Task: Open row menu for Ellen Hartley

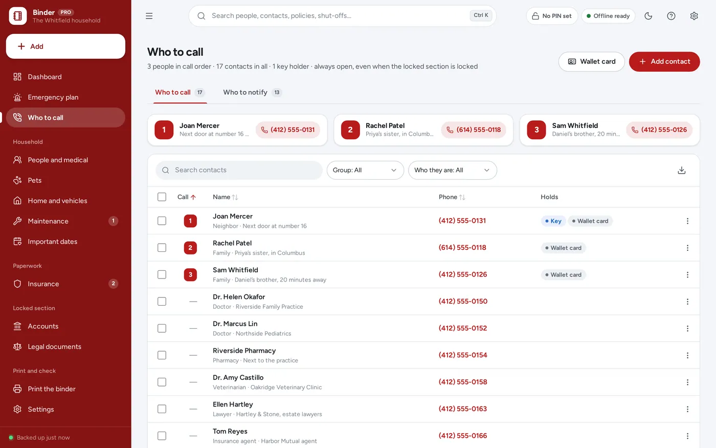Action: (x=687, y=409)
